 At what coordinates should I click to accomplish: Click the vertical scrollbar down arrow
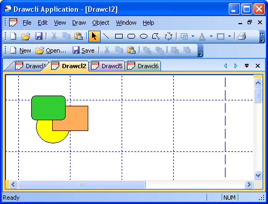258,175
